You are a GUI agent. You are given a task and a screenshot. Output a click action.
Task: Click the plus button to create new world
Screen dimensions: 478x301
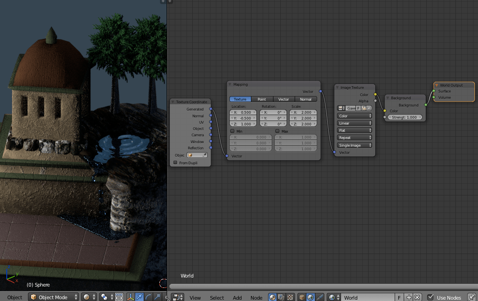tap(409, 297)
